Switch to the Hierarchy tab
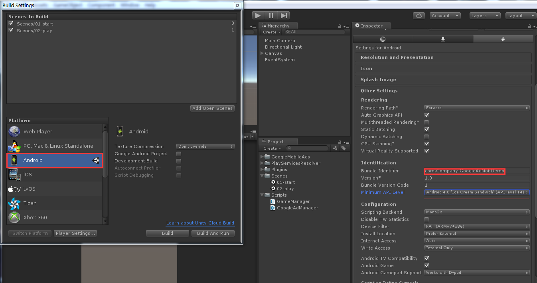The height and width of the screenshot is (283, 537). [278, 26]
